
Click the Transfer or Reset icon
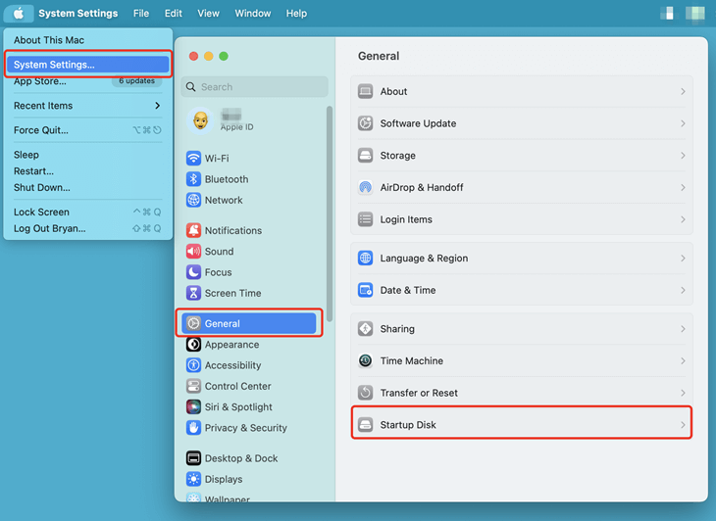pos(365,393)
